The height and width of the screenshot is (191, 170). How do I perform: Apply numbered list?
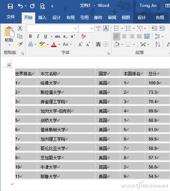pyautogui.click(x=128, y=28)
